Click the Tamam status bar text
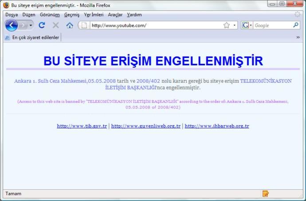Viewport: 306px width, 201px height. (13, 193)
